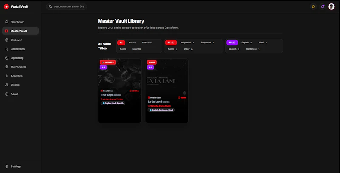Filter by English language
This screenshot has width=340, height=173.
tap(246, 43)
